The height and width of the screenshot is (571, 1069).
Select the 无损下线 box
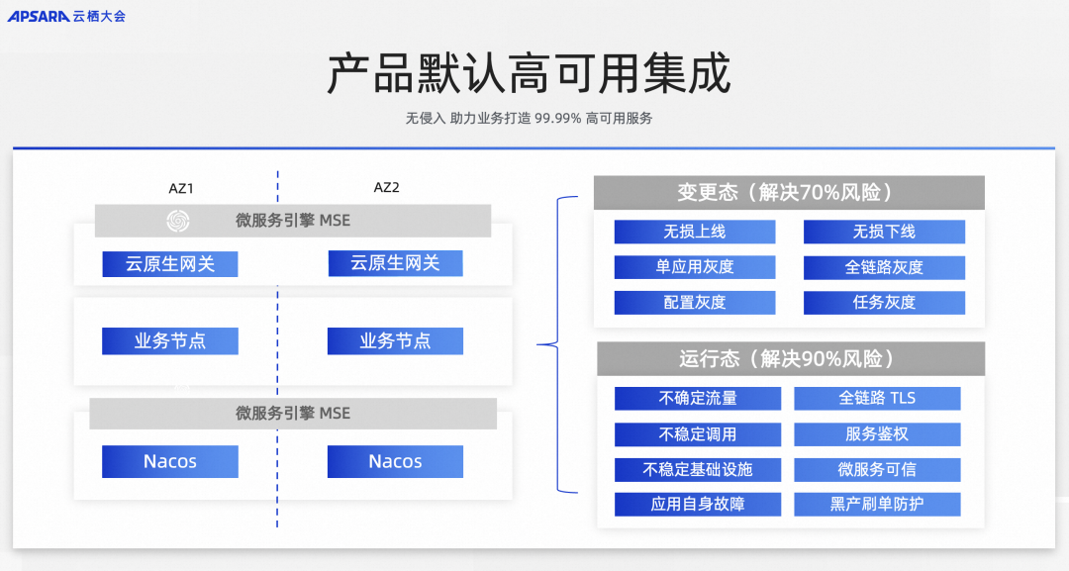click(x=884, y=232)
